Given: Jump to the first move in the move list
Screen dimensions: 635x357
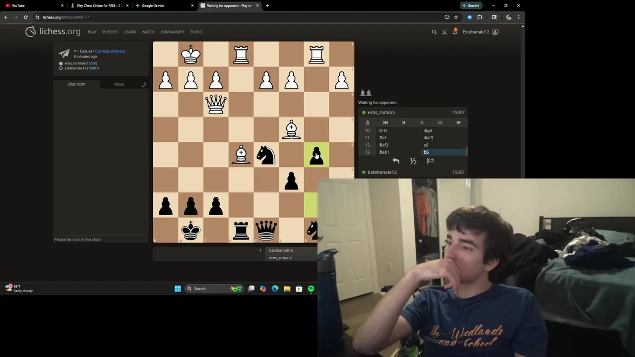Looking at the screenshot, I should tap(385, 122).
